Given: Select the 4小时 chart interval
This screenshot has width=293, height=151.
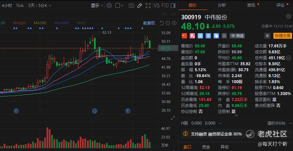Looking at the screenshot, I should 7,6.
